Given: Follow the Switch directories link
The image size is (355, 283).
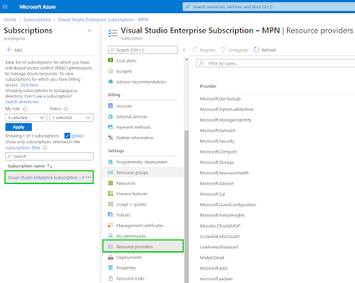Looking at the screenshot, I should (x=22, y=102).
